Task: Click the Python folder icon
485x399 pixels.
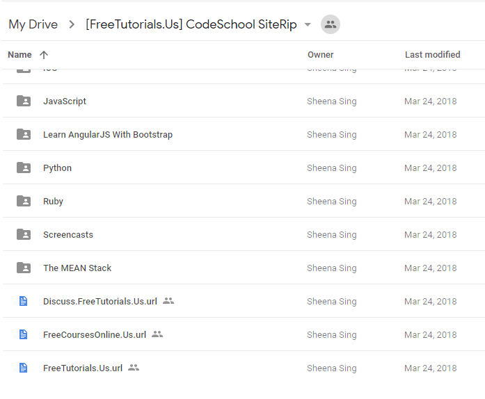Action: click(x=24, y=168)
